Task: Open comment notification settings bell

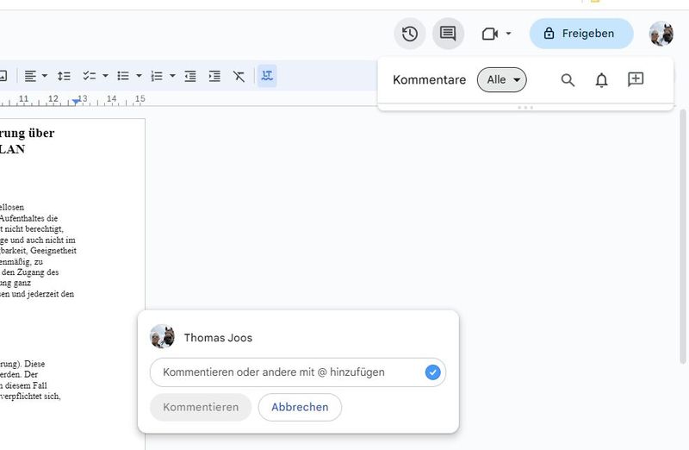Action: pyautogui.click(x=601, y=80)
